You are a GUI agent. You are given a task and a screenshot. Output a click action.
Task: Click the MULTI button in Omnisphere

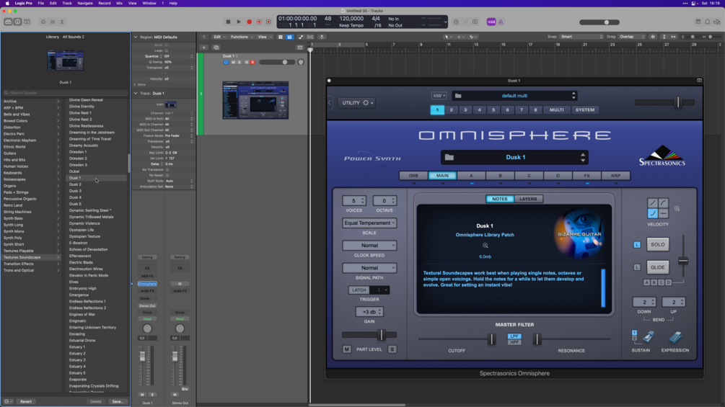point(557,109)
